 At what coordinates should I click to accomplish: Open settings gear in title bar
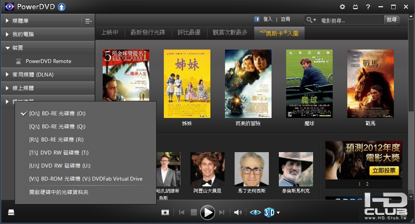342,7
